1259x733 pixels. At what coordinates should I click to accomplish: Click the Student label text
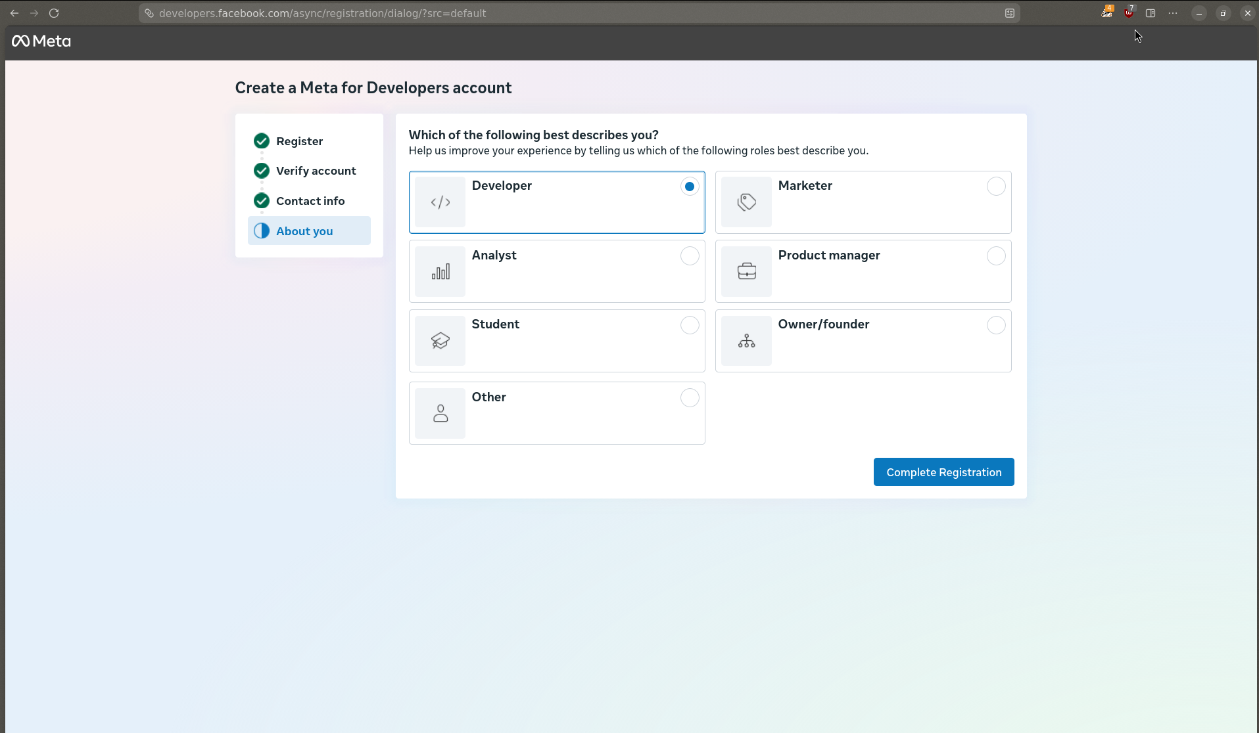pyautogui.click(x=496, y=324)
